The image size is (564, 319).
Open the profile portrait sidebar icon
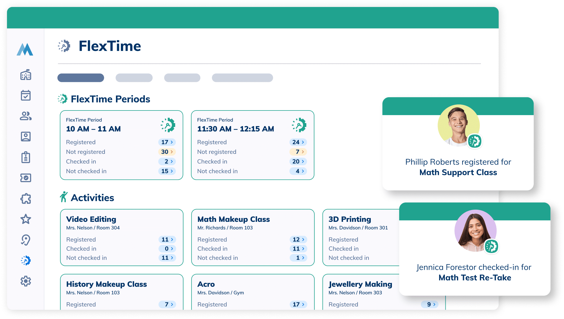[x=26, y=137]
